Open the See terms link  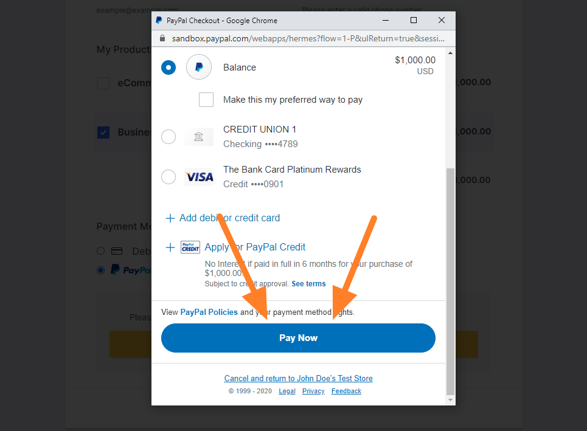308,284
